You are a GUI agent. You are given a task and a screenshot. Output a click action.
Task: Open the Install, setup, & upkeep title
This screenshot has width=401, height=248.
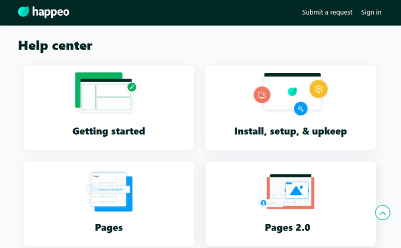(x=290, y=131)
